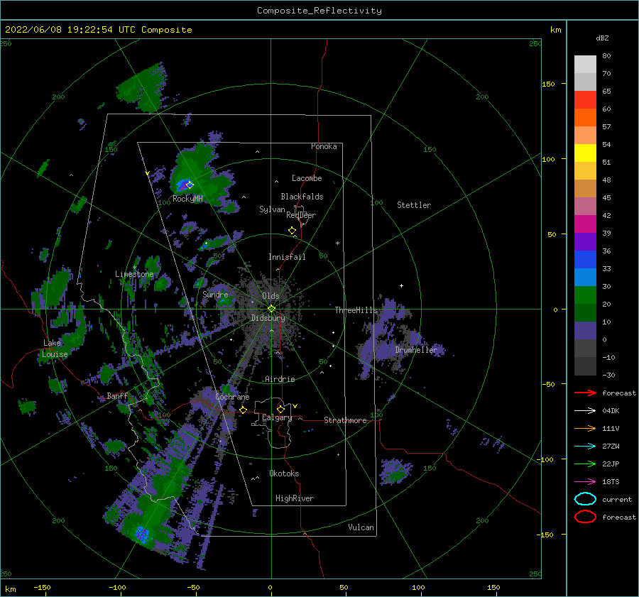Click the Composite_Reflectivity title text

319,11
